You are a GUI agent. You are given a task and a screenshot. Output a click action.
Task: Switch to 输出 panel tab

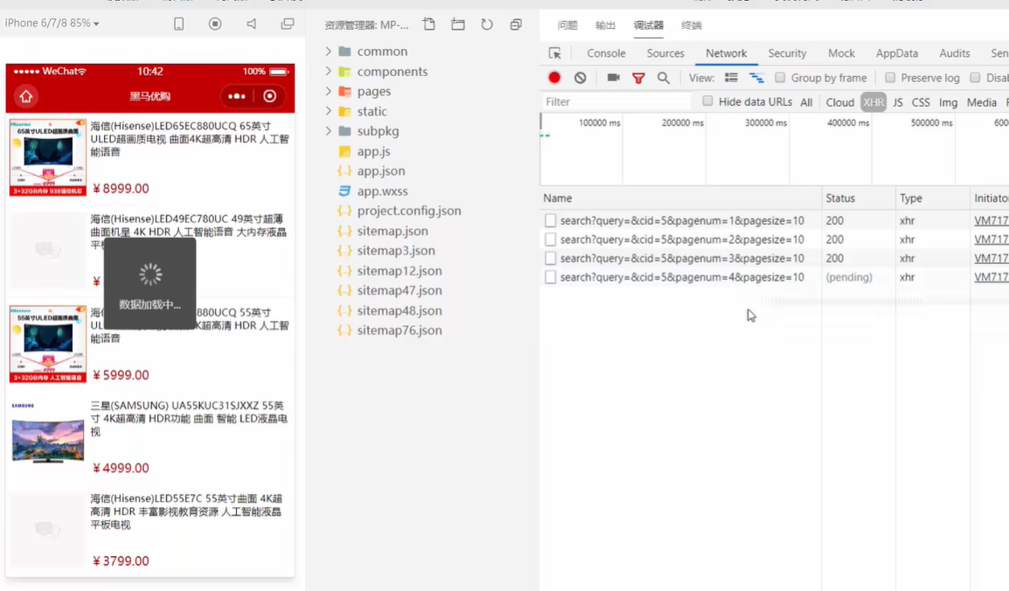pos(605,25)
